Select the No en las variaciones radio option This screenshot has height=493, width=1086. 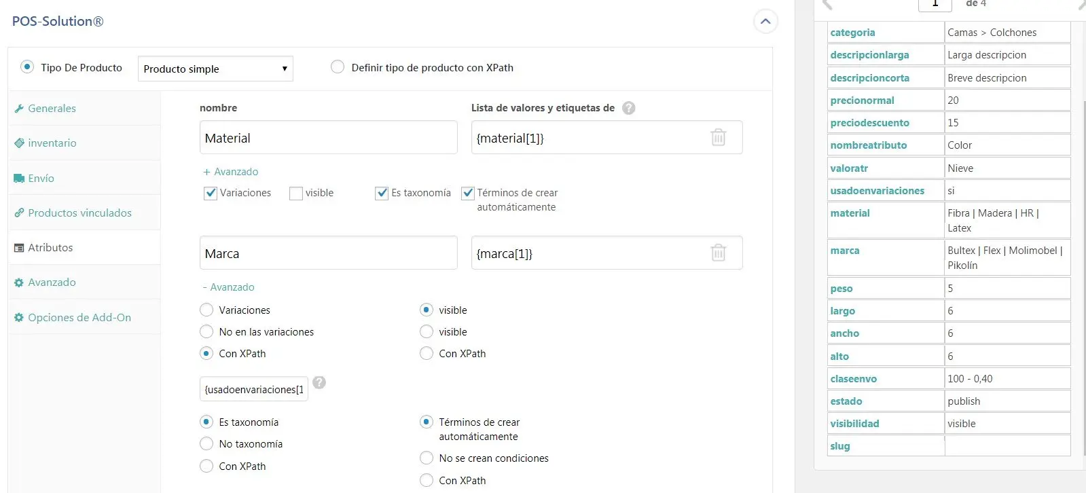coord(206,332)
